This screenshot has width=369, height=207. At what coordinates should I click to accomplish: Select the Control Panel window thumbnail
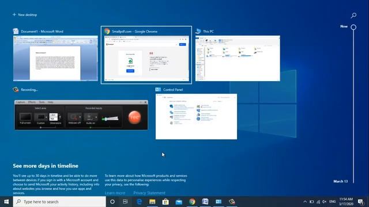tap(196, 116)
